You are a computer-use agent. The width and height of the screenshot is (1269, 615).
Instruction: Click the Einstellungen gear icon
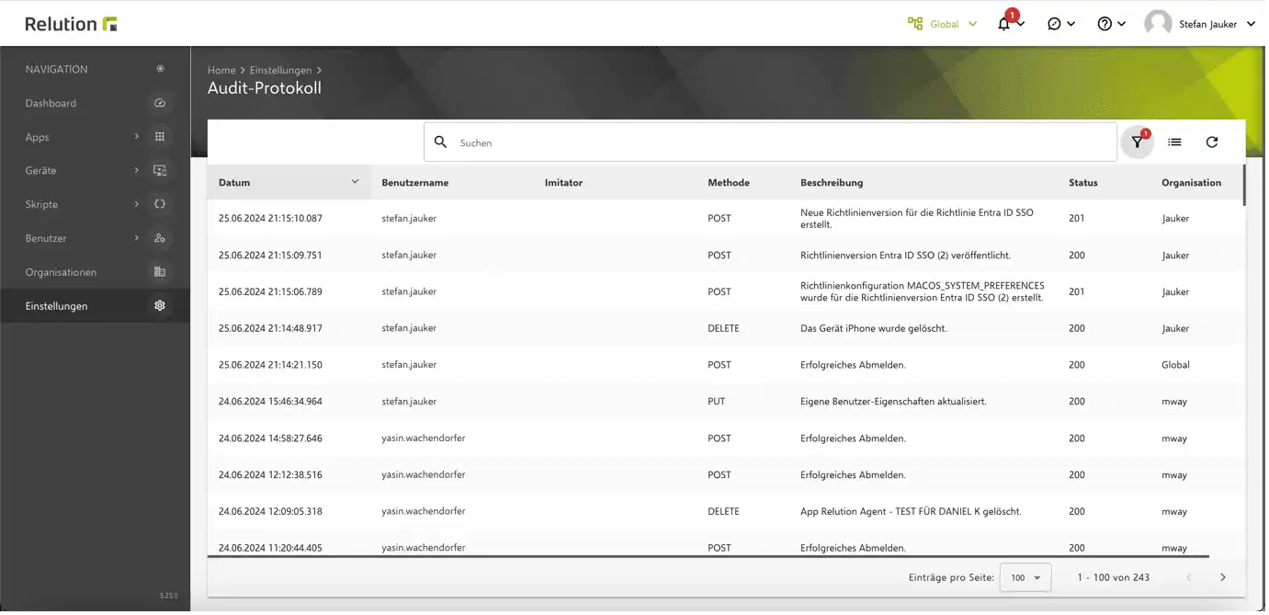click(x=161, y=306)
